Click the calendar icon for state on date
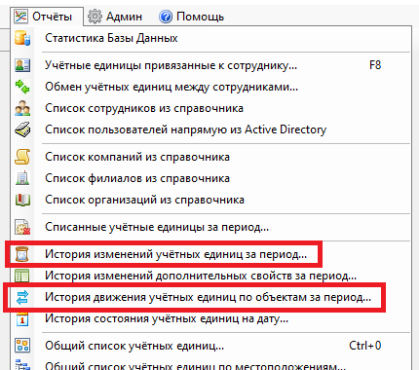 22,318
